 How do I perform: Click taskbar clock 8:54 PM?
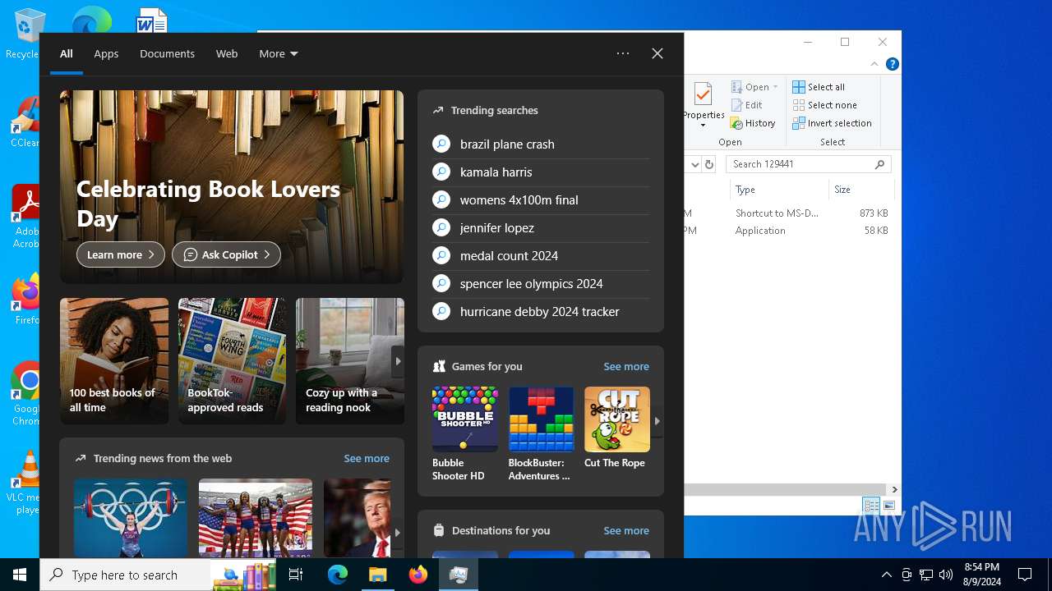pyautogui.click(x=981, y=575)
